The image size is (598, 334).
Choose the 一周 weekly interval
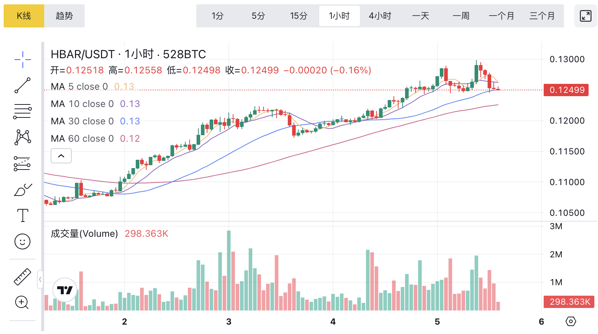[x=461, y=16]
